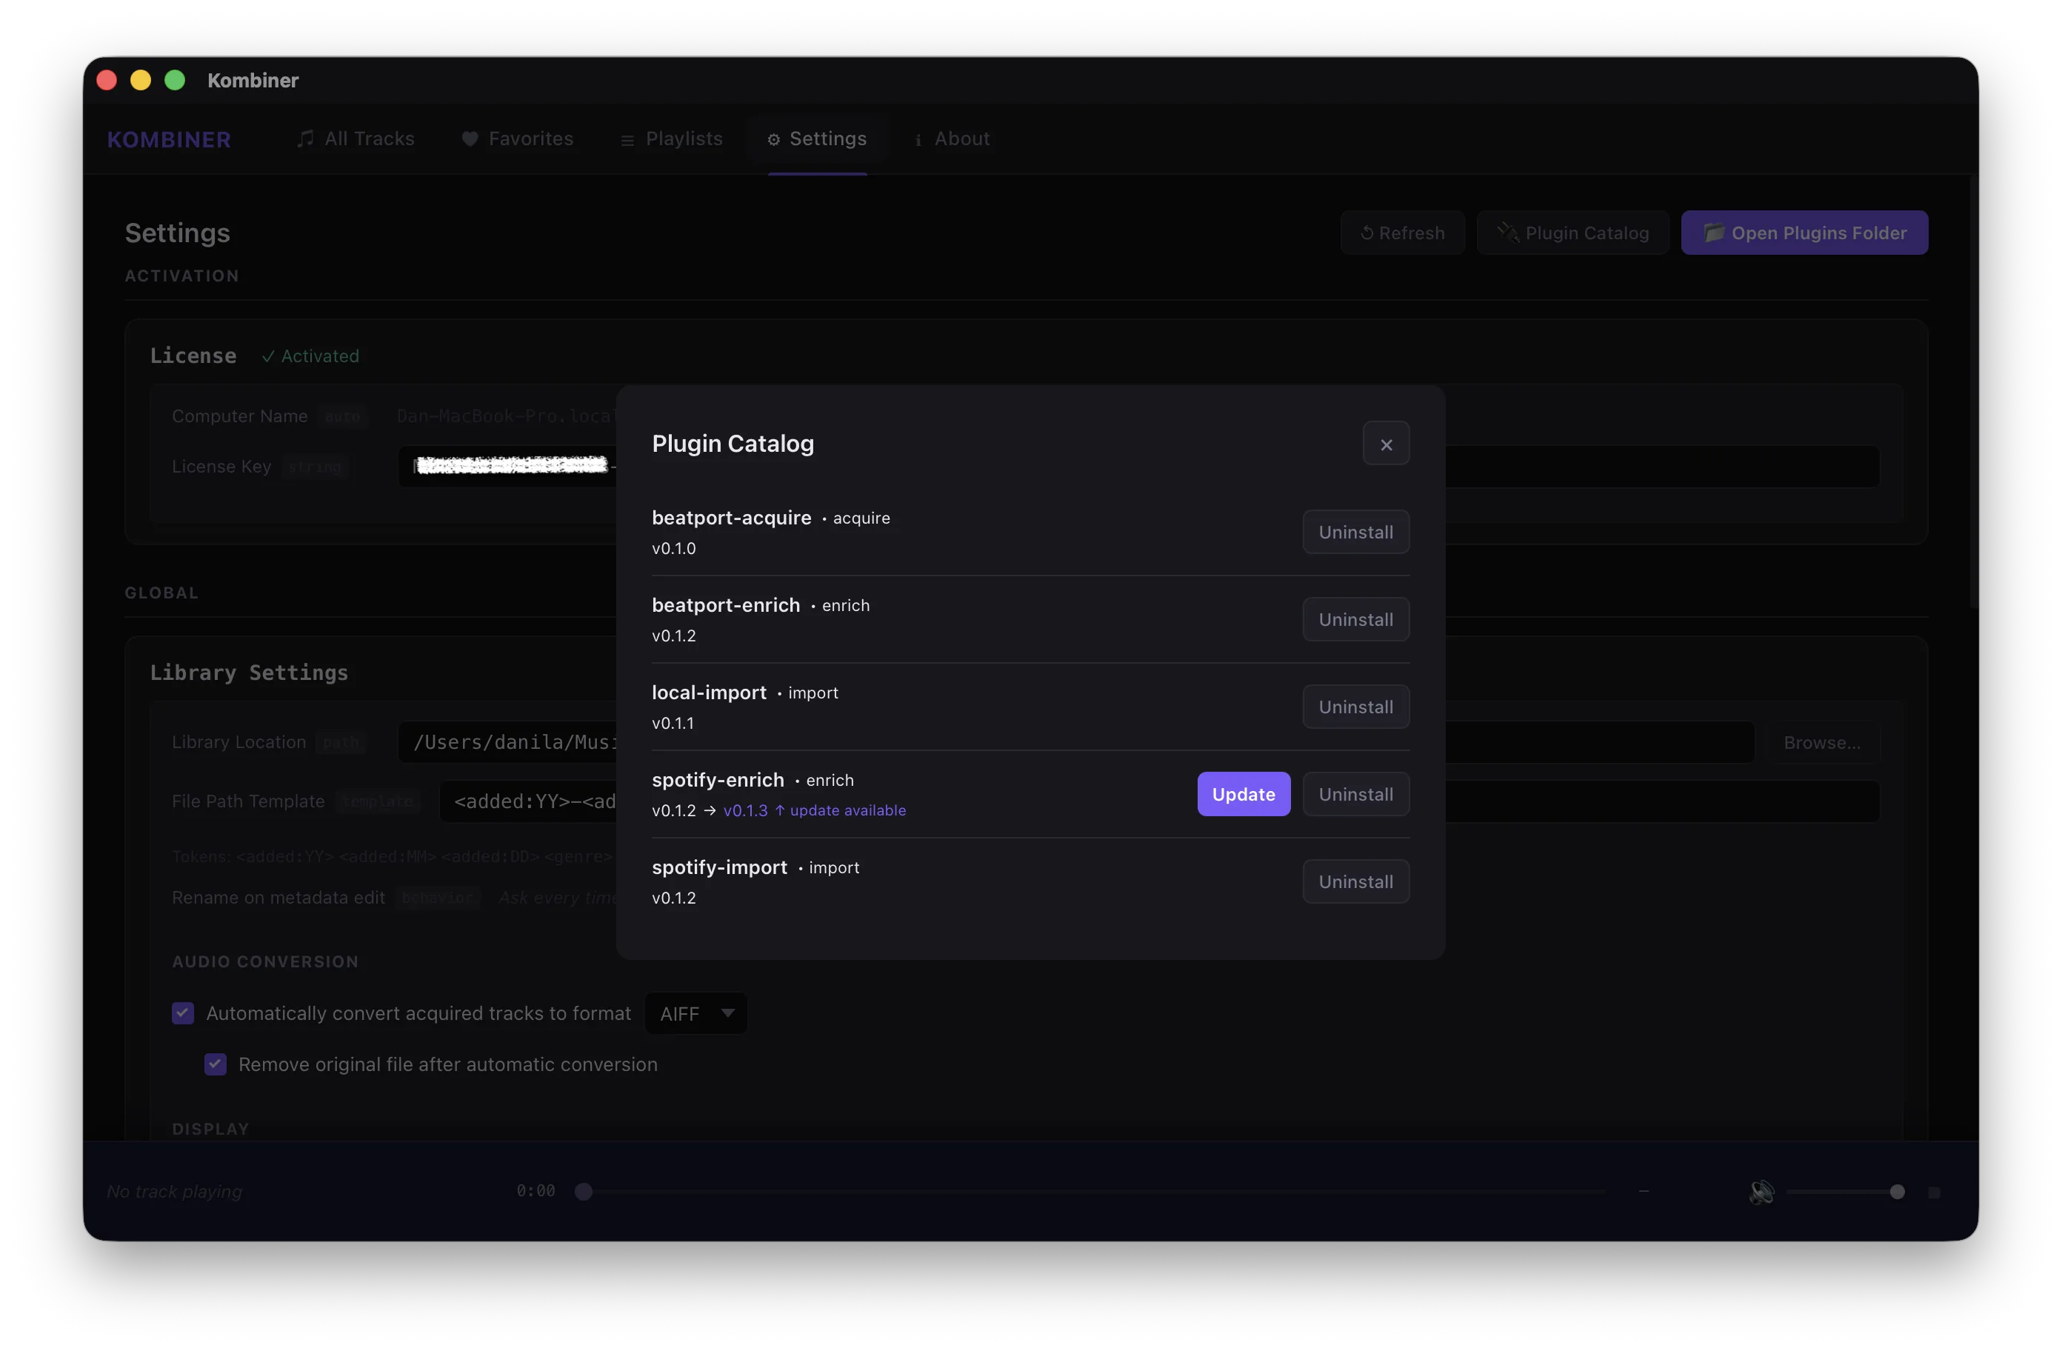
Task: Click the folder icon on Open Plugins Folder
Action: (1713, 233)
